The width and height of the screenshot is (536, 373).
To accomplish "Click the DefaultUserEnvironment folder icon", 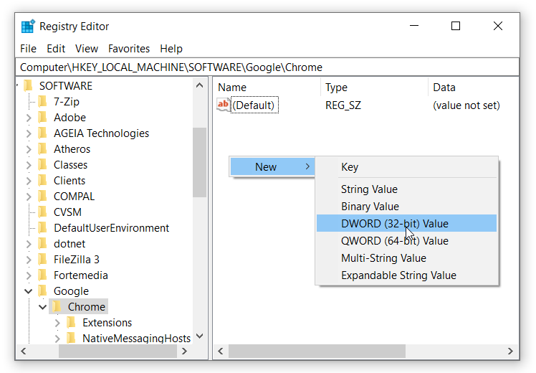I will pyautogui.click(x=43, y=227).
